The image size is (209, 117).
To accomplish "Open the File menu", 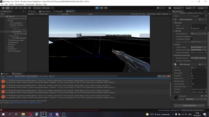I will [x=2, y=5].
